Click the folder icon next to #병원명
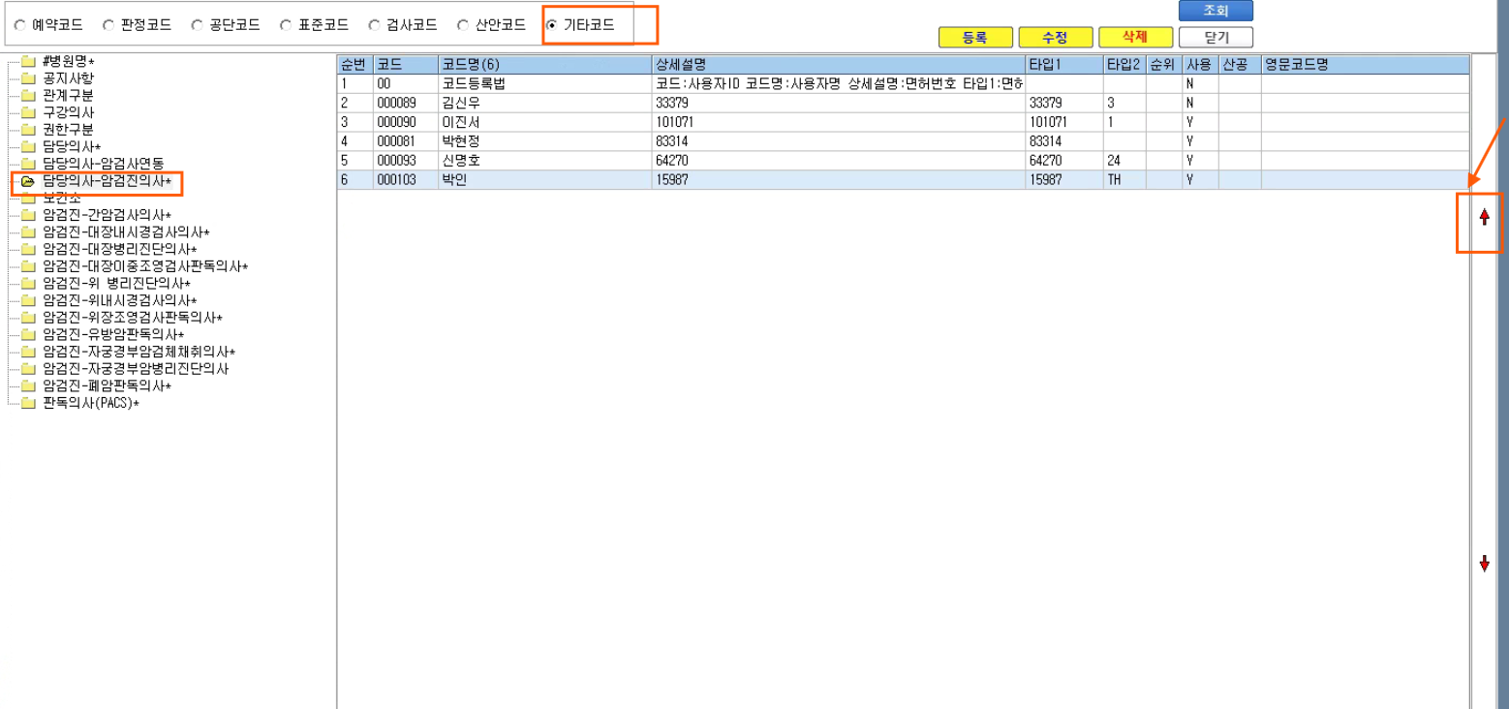1509x709 pixels. click(27, 62)
